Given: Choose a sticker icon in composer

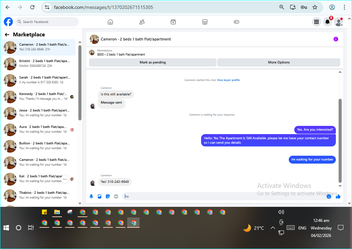Looking at the screenshot, I should point(108,197).
